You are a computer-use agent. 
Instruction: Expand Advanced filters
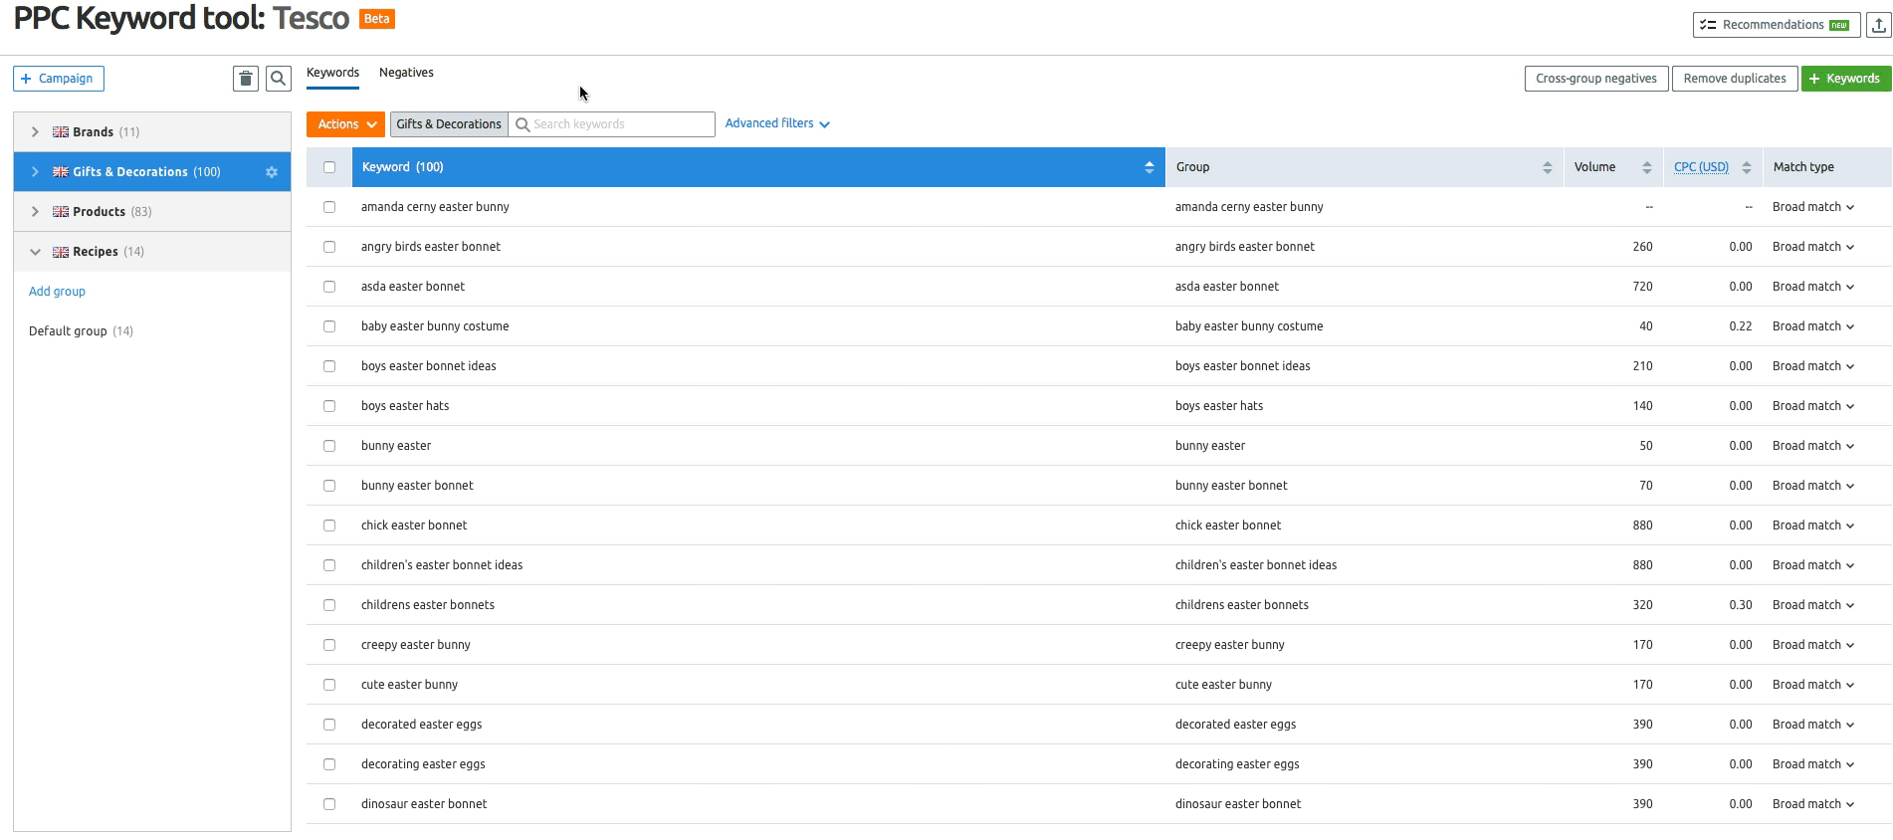click(777, 123)
